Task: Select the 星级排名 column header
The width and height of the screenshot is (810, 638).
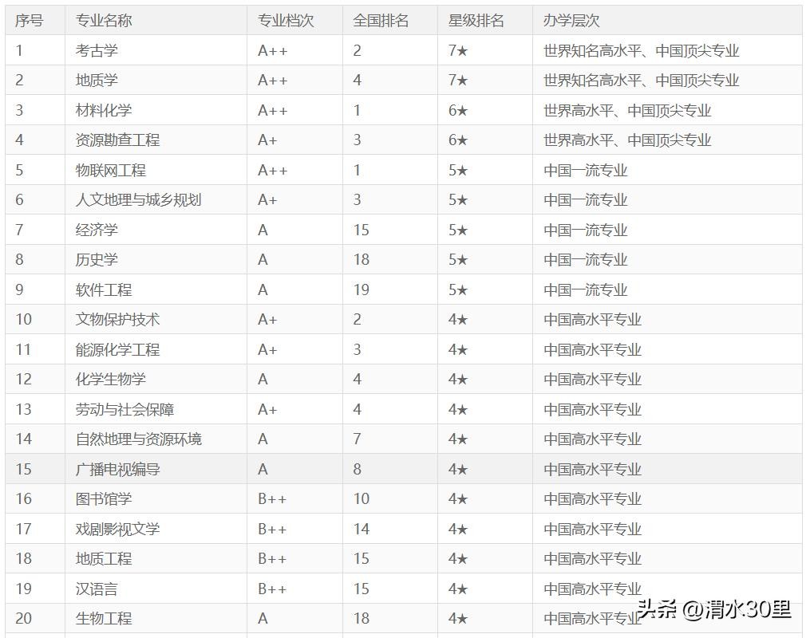Action: 476,21
